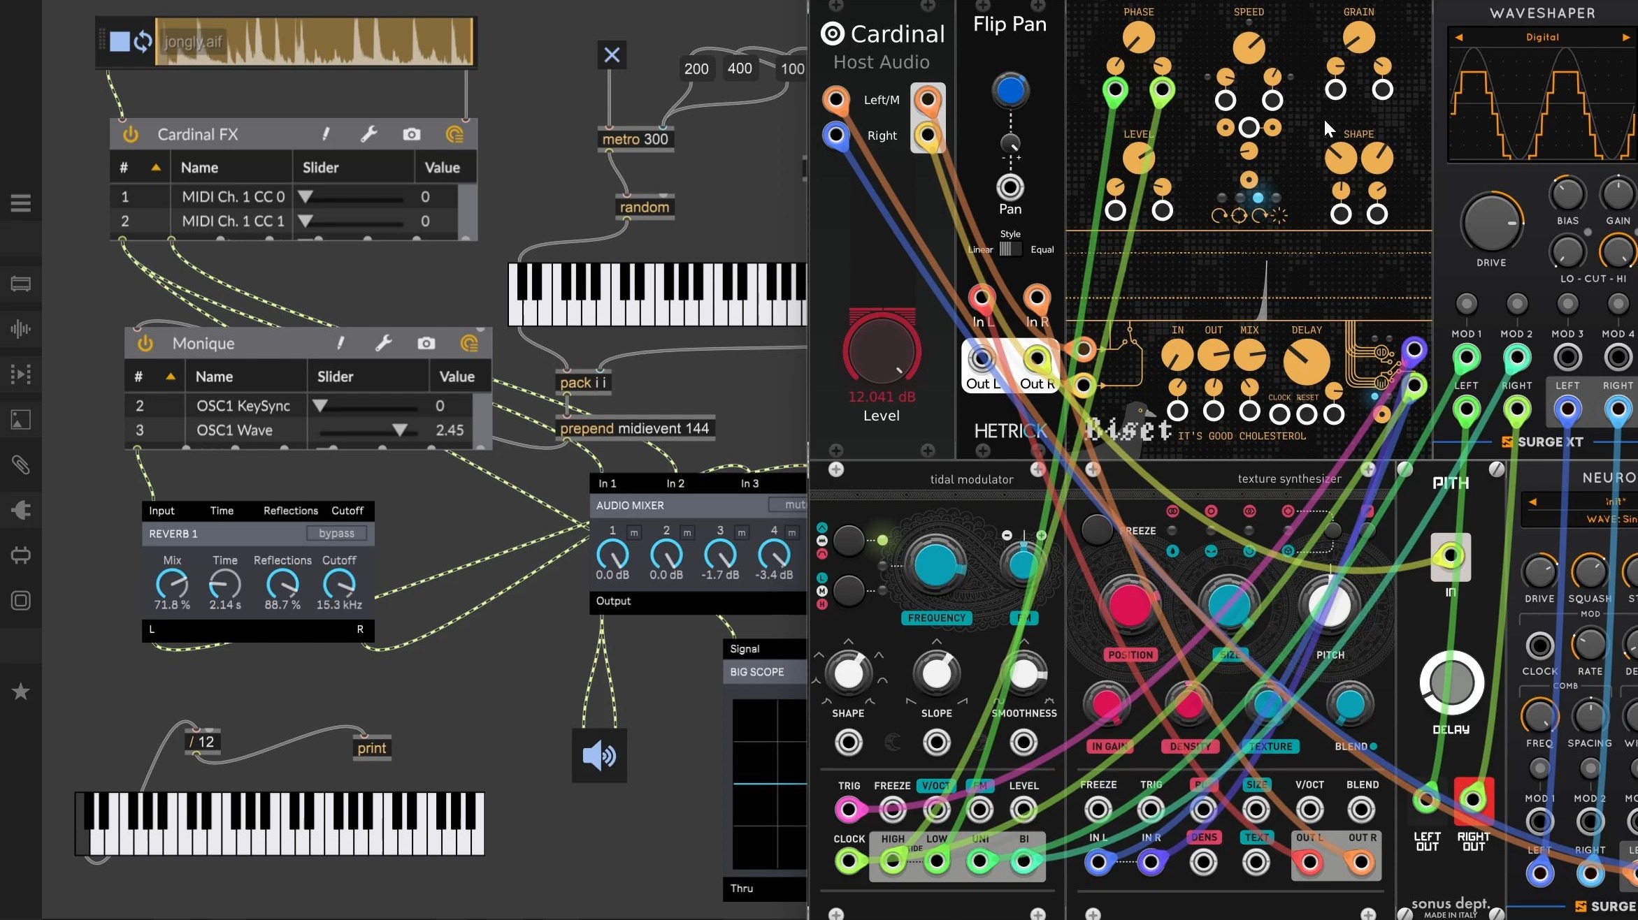Mute channel 4 in Audio Mixer

pyautogui.click(x=792, y=532)
